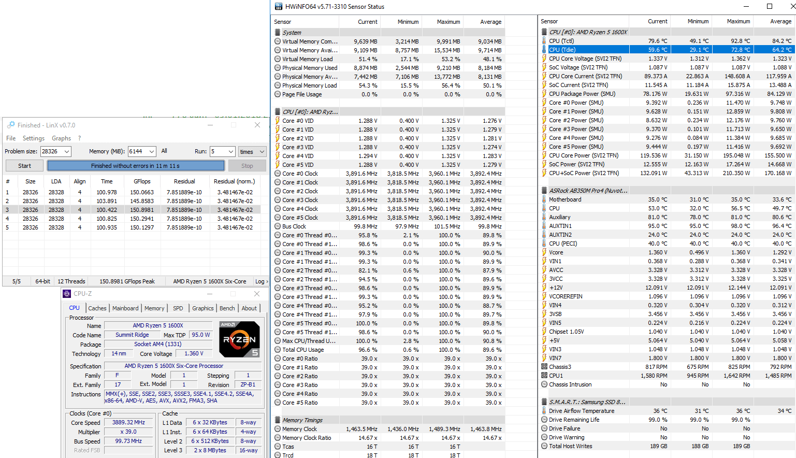Viewport: 796px width, 458px height.
Task: Click the thermometer icon beside Drive Airflow Temperature
Action: coord(544,411)
